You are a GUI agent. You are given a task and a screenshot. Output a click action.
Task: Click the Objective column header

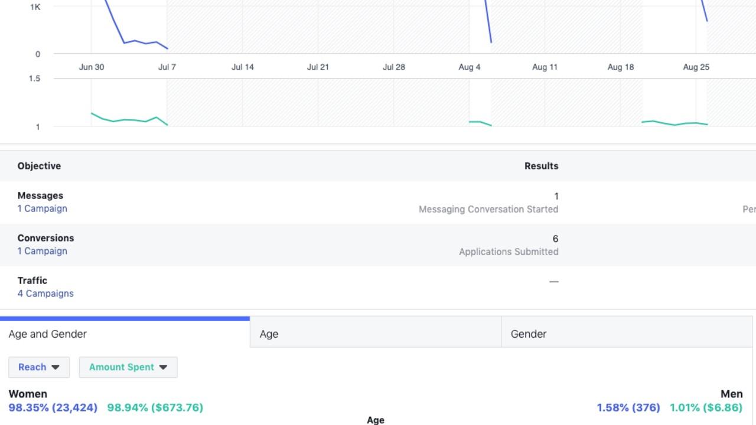39,166
